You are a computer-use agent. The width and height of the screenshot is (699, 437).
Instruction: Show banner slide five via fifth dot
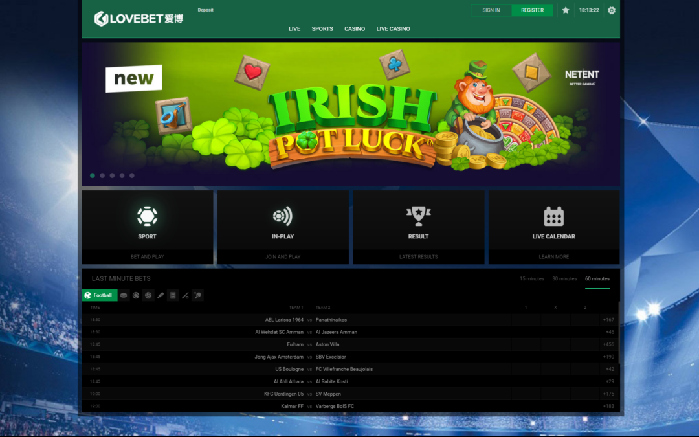click(132, 175)
